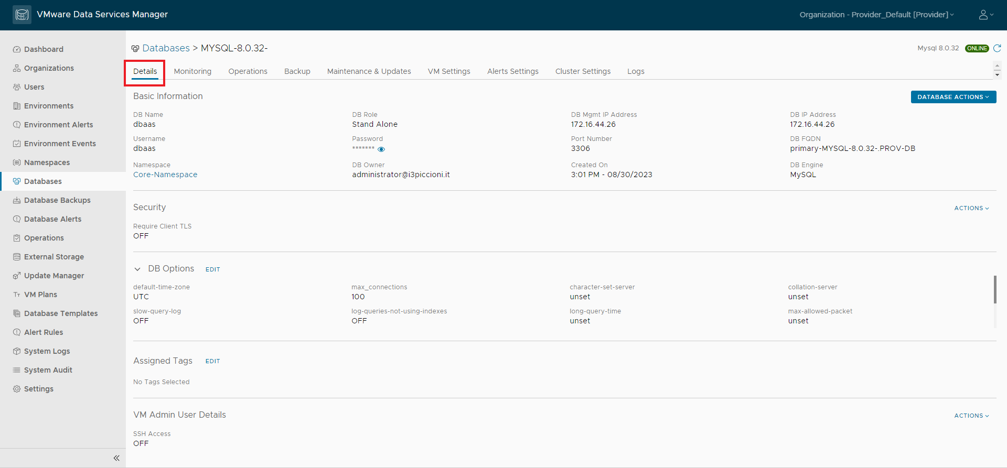The image size is (1007, 468).
Task: Collapse the sidebar with double chevron
Action: point(116,458)
